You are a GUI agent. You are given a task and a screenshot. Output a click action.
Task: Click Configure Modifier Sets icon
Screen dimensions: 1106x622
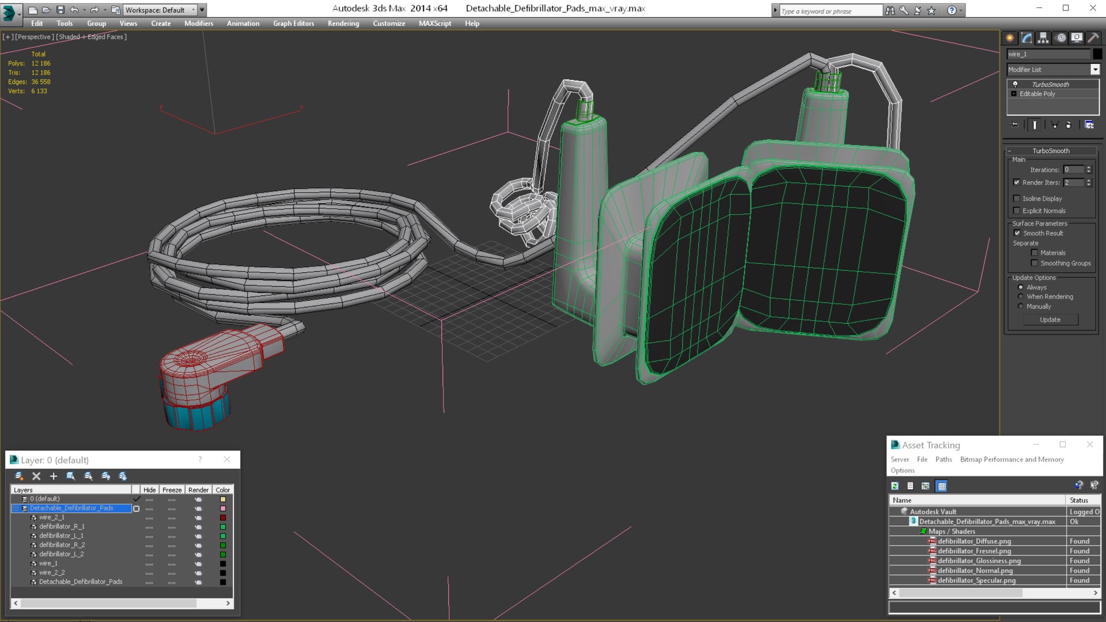1089,124
